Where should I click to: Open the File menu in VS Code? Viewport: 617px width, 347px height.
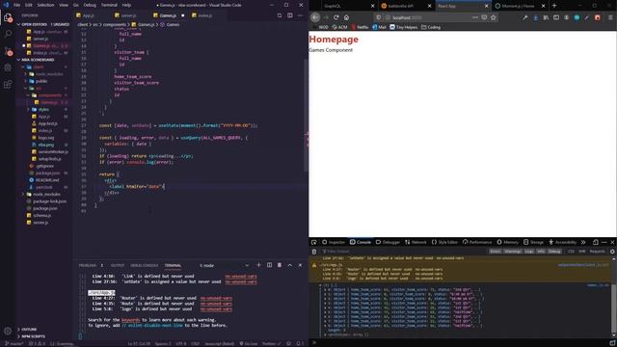(16, 5)
